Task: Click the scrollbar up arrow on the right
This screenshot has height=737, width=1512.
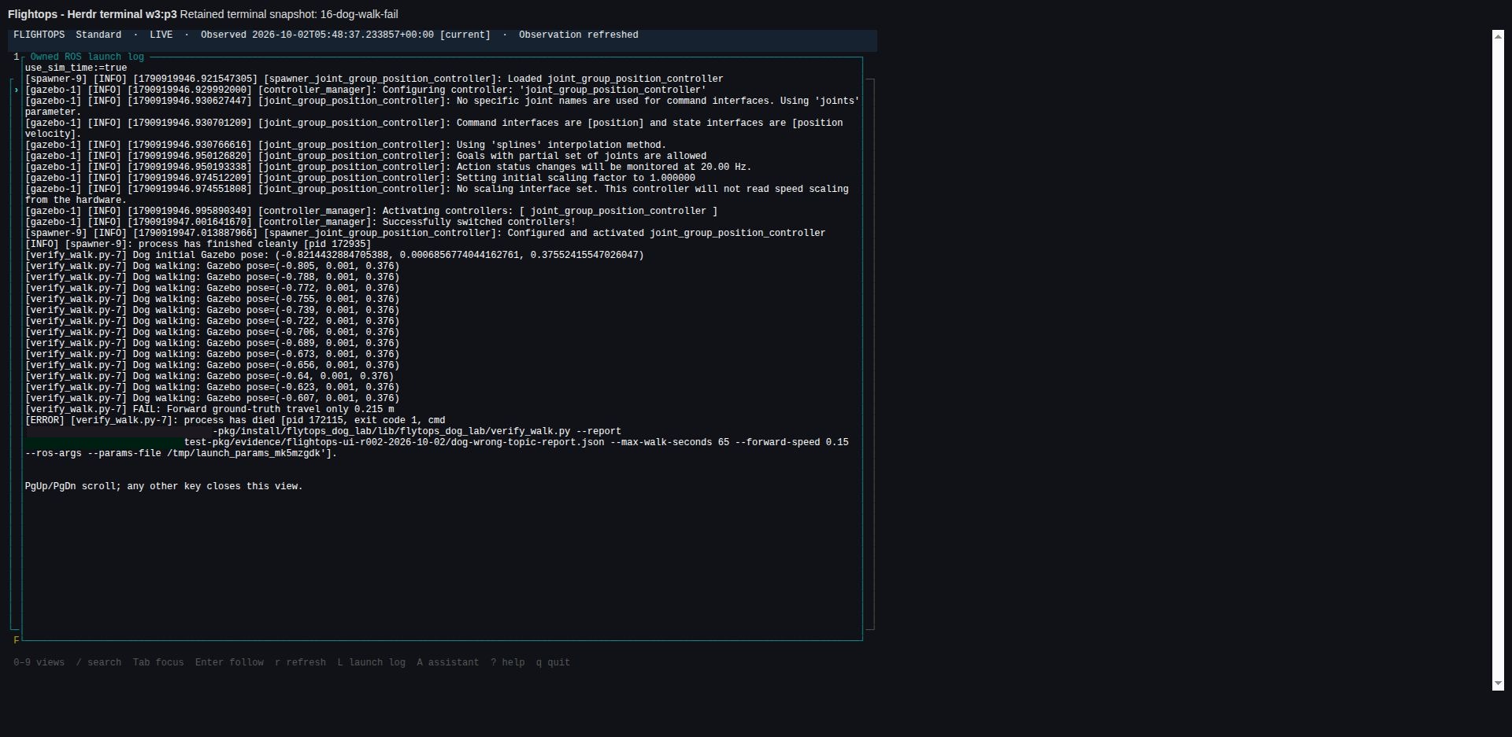Action: coord(1498,36)
